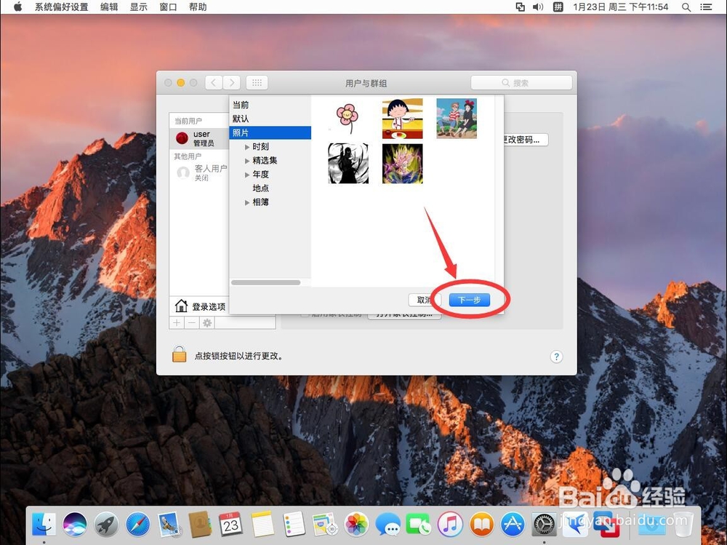Open iBooks orange book icon

[482, 525]
